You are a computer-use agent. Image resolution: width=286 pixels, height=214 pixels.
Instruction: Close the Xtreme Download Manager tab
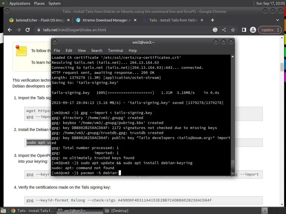click(x=135, y=20)
